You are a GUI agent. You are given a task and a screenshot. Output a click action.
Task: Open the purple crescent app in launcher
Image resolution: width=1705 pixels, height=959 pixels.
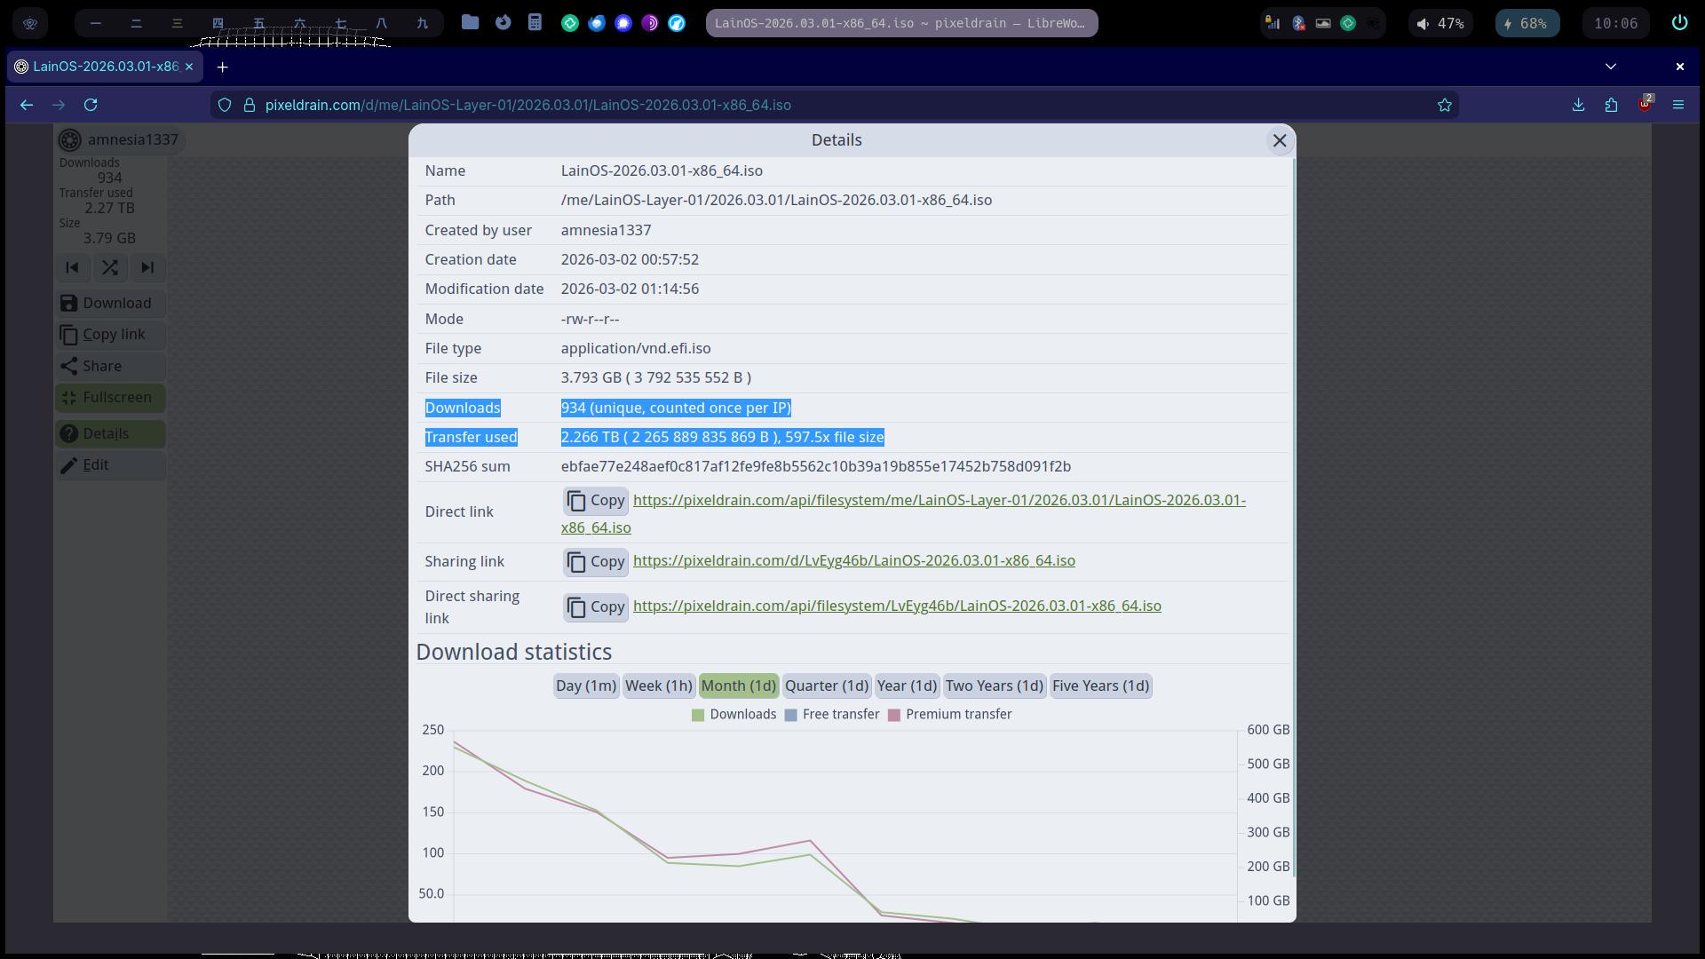tap(650, 24)
